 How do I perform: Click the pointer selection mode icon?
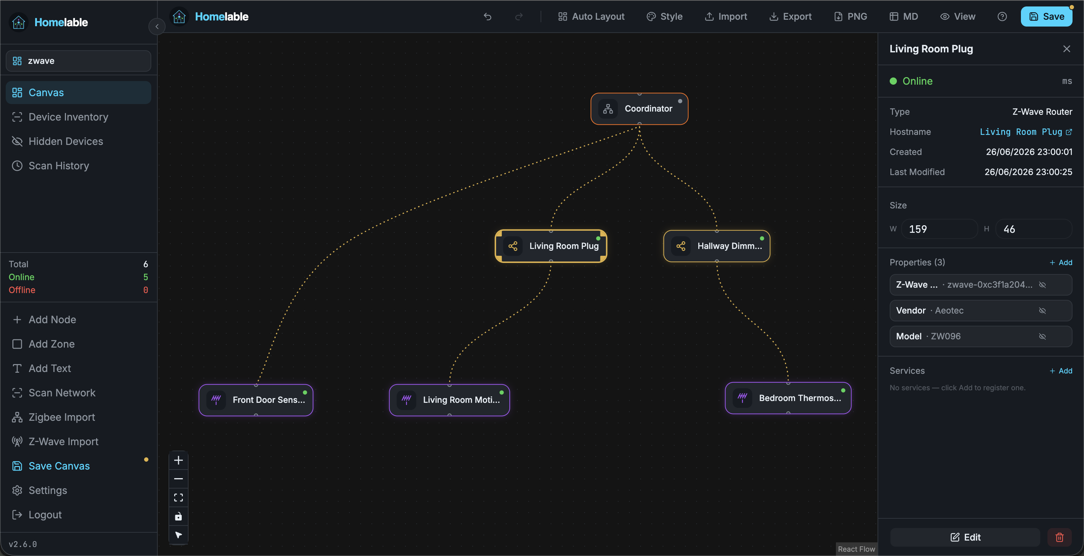click(x=179, y=535)
